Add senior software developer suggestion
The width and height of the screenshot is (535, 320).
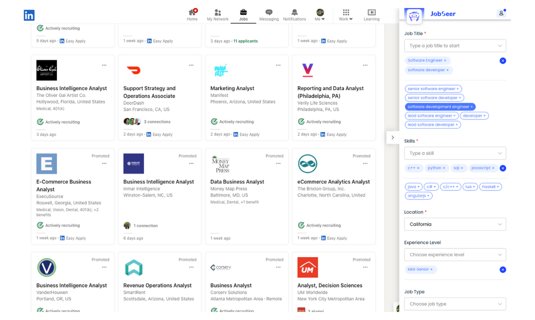(434, 98)
